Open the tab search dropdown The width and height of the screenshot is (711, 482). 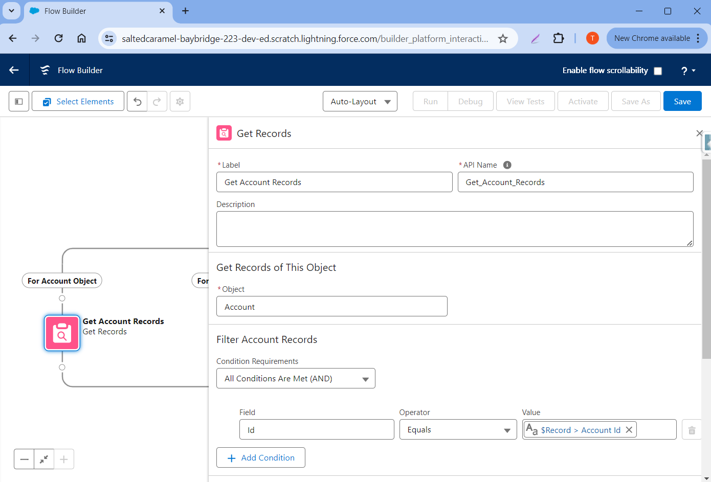[x=11, y=11]
